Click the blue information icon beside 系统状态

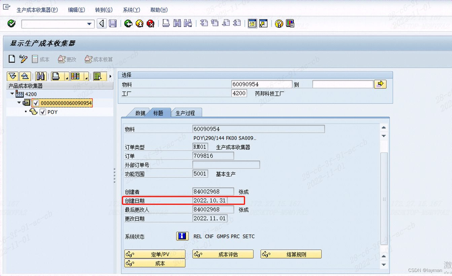pyautogui.click(x=182, y=236)
